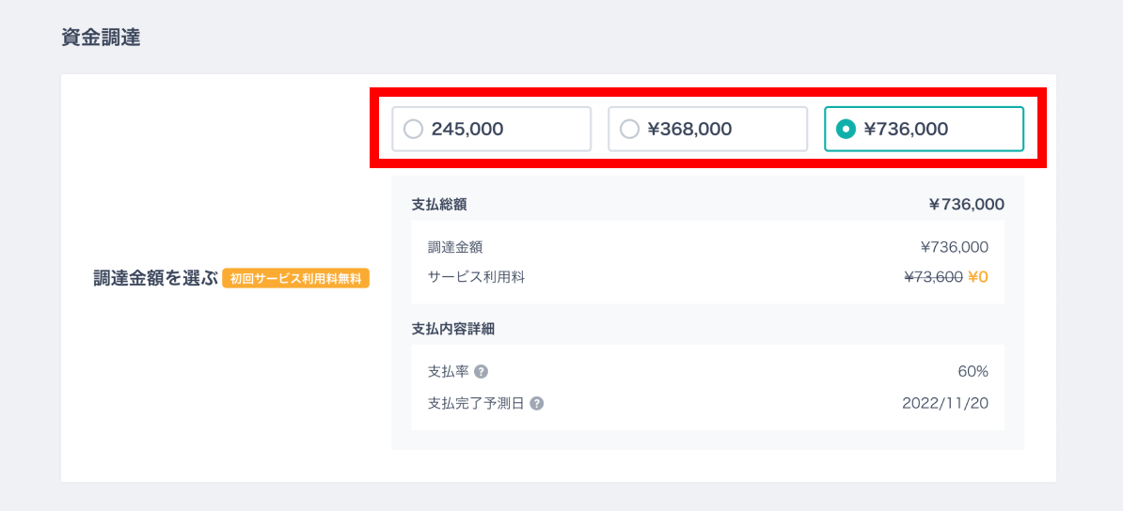Screen dimensions: 1123x511
Task: Click the サービス利用料 row label
Action: [x=476, y=277]
